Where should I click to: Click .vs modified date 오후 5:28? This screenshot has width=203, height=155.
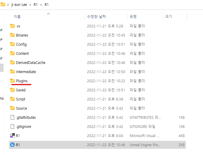tap(105, 26)
